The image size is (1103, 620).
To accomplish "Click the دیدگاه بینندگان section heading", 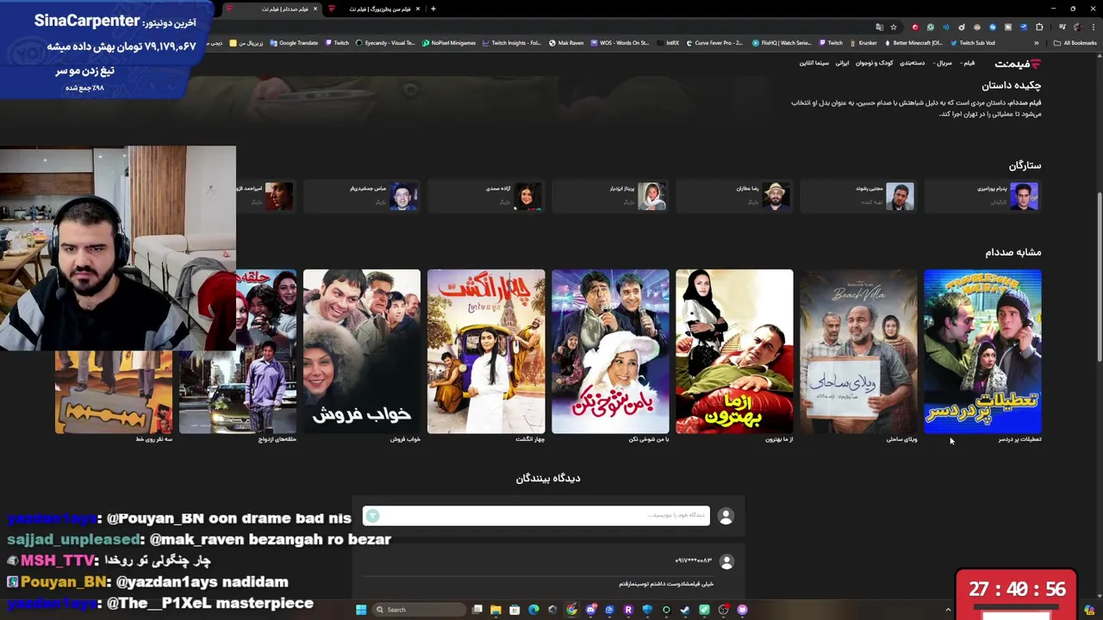I will click(548, 478).
